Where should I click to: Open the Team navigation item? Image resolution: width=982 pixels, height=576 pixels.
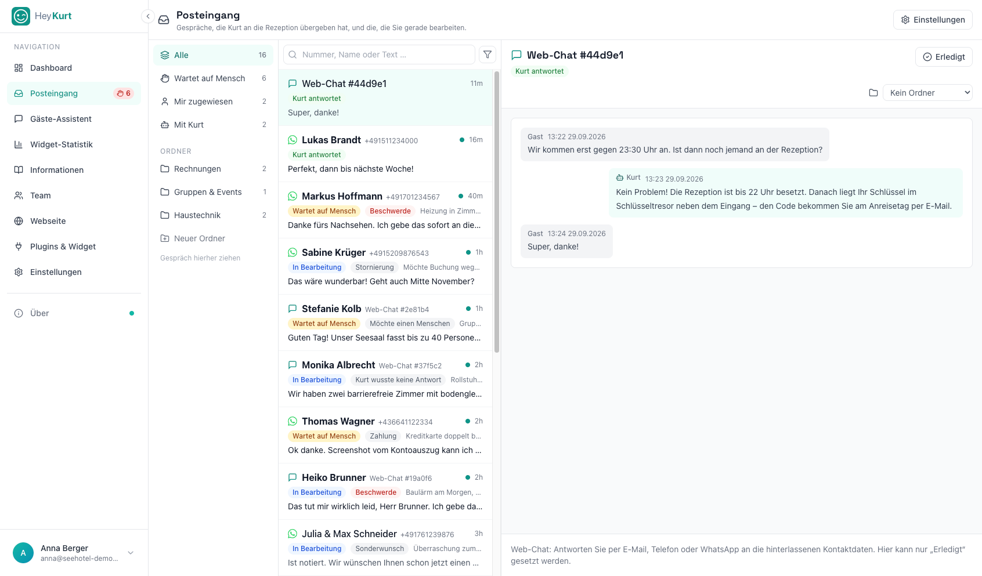74,195
